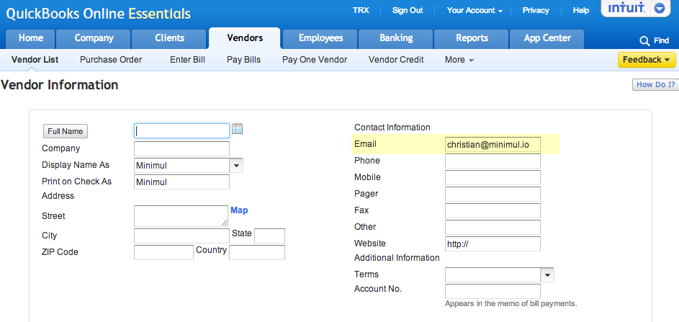
Task: Open Vendor Credit page
Action: [396, 60]
